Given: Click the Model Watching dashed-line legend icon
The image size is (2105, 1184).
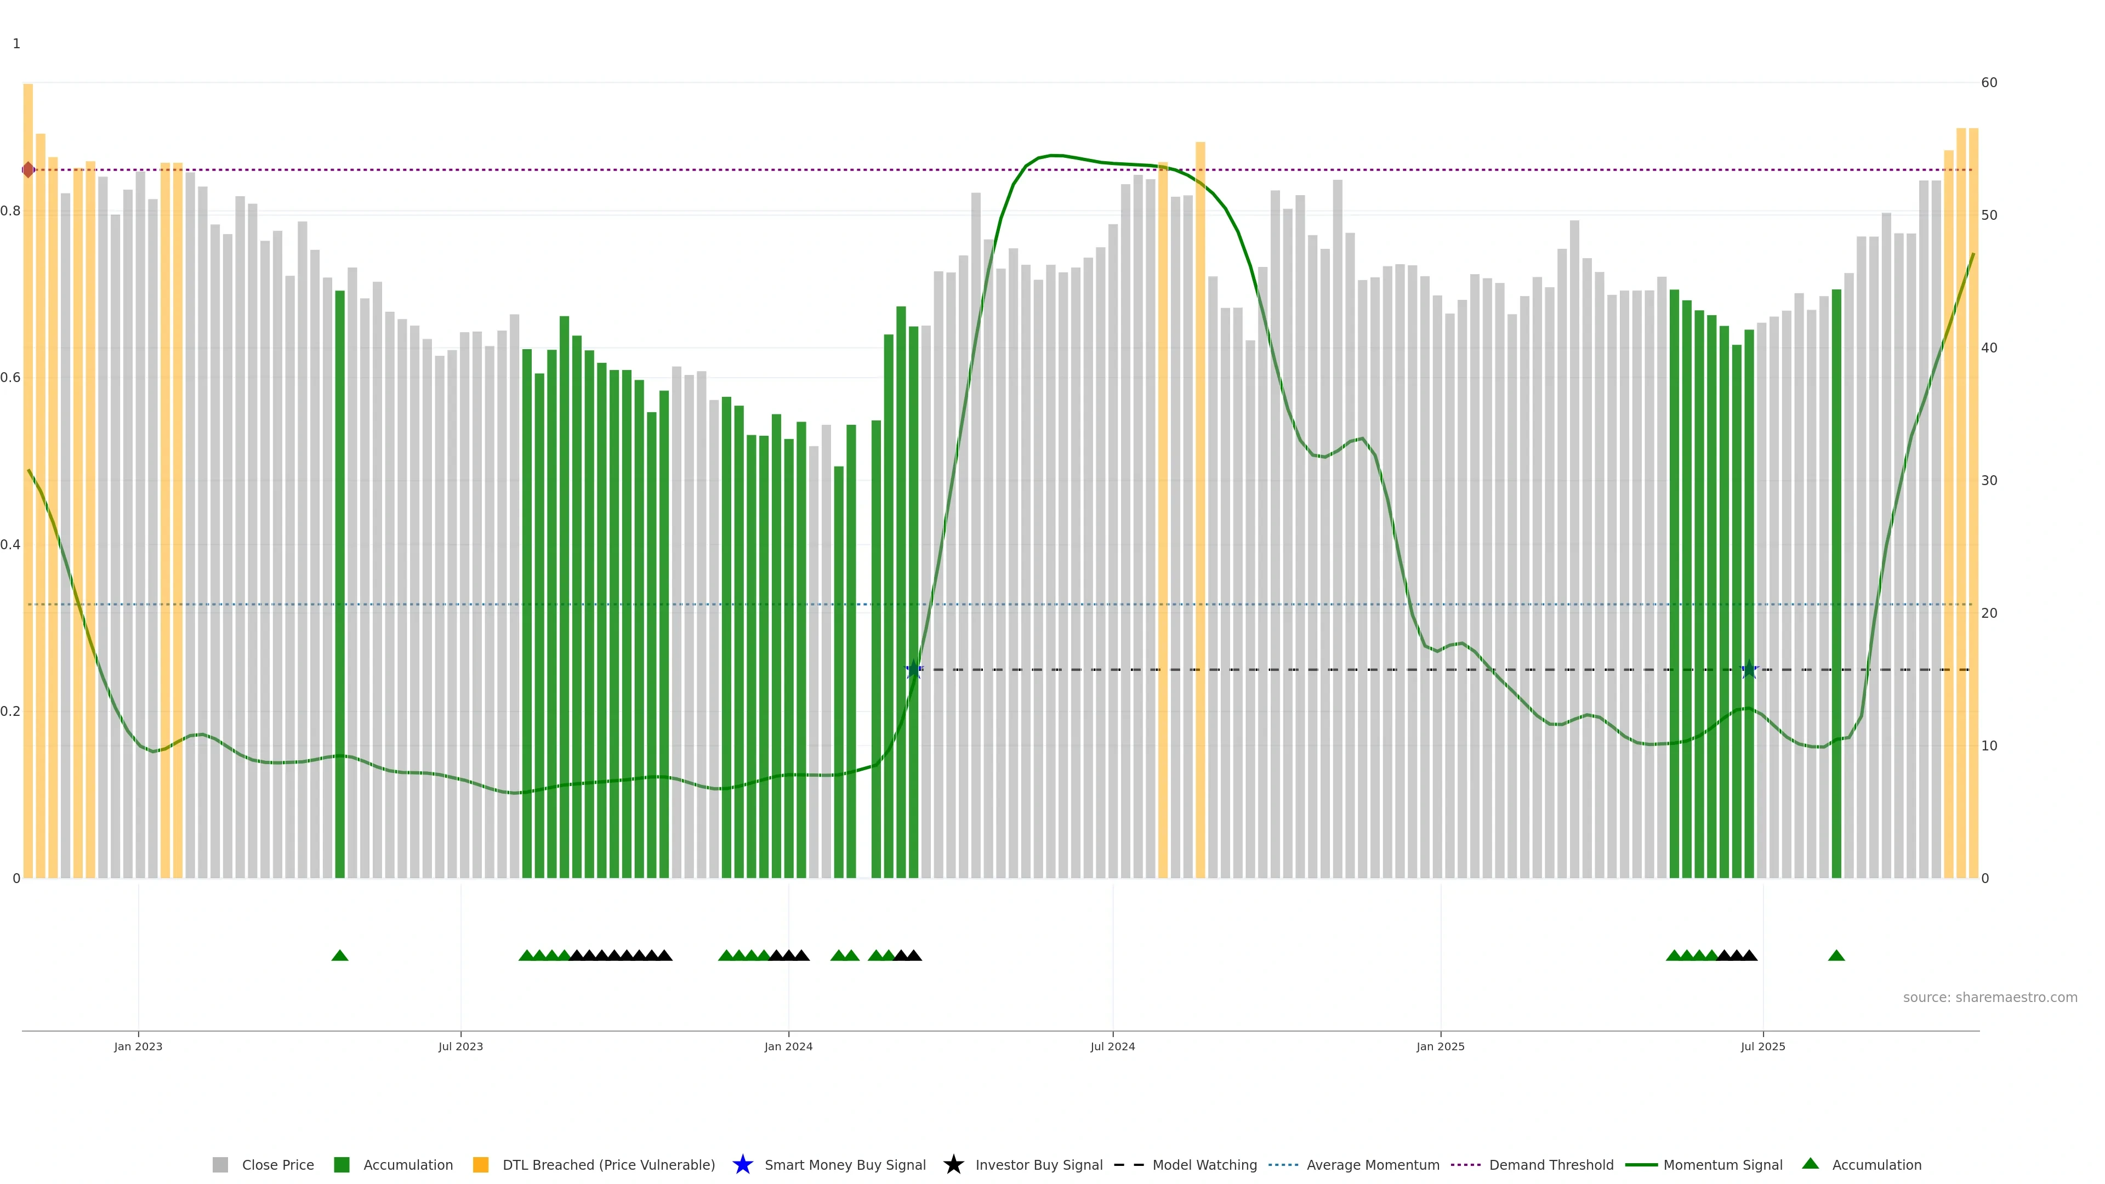Looking at the screenshot, I should point(1129,1165).
